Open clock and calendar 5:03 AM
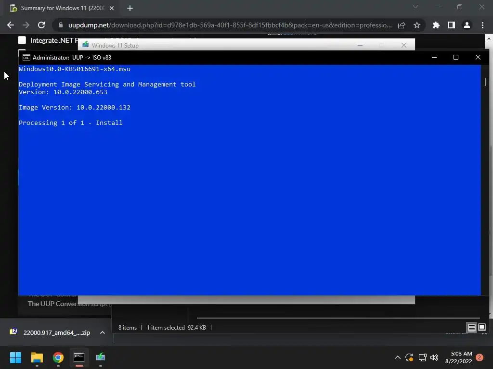The height and width of the screenshot is (369, 493). tap(458, 357)
